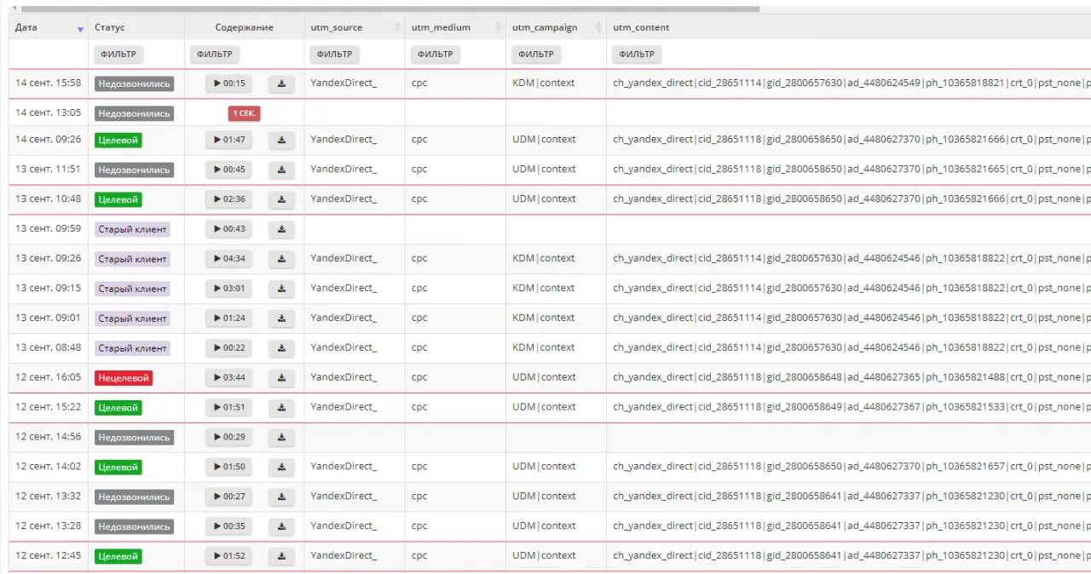Sort by Дата using the blue arrow
The image size is (1091, 574).
click(x=81, y=29)
